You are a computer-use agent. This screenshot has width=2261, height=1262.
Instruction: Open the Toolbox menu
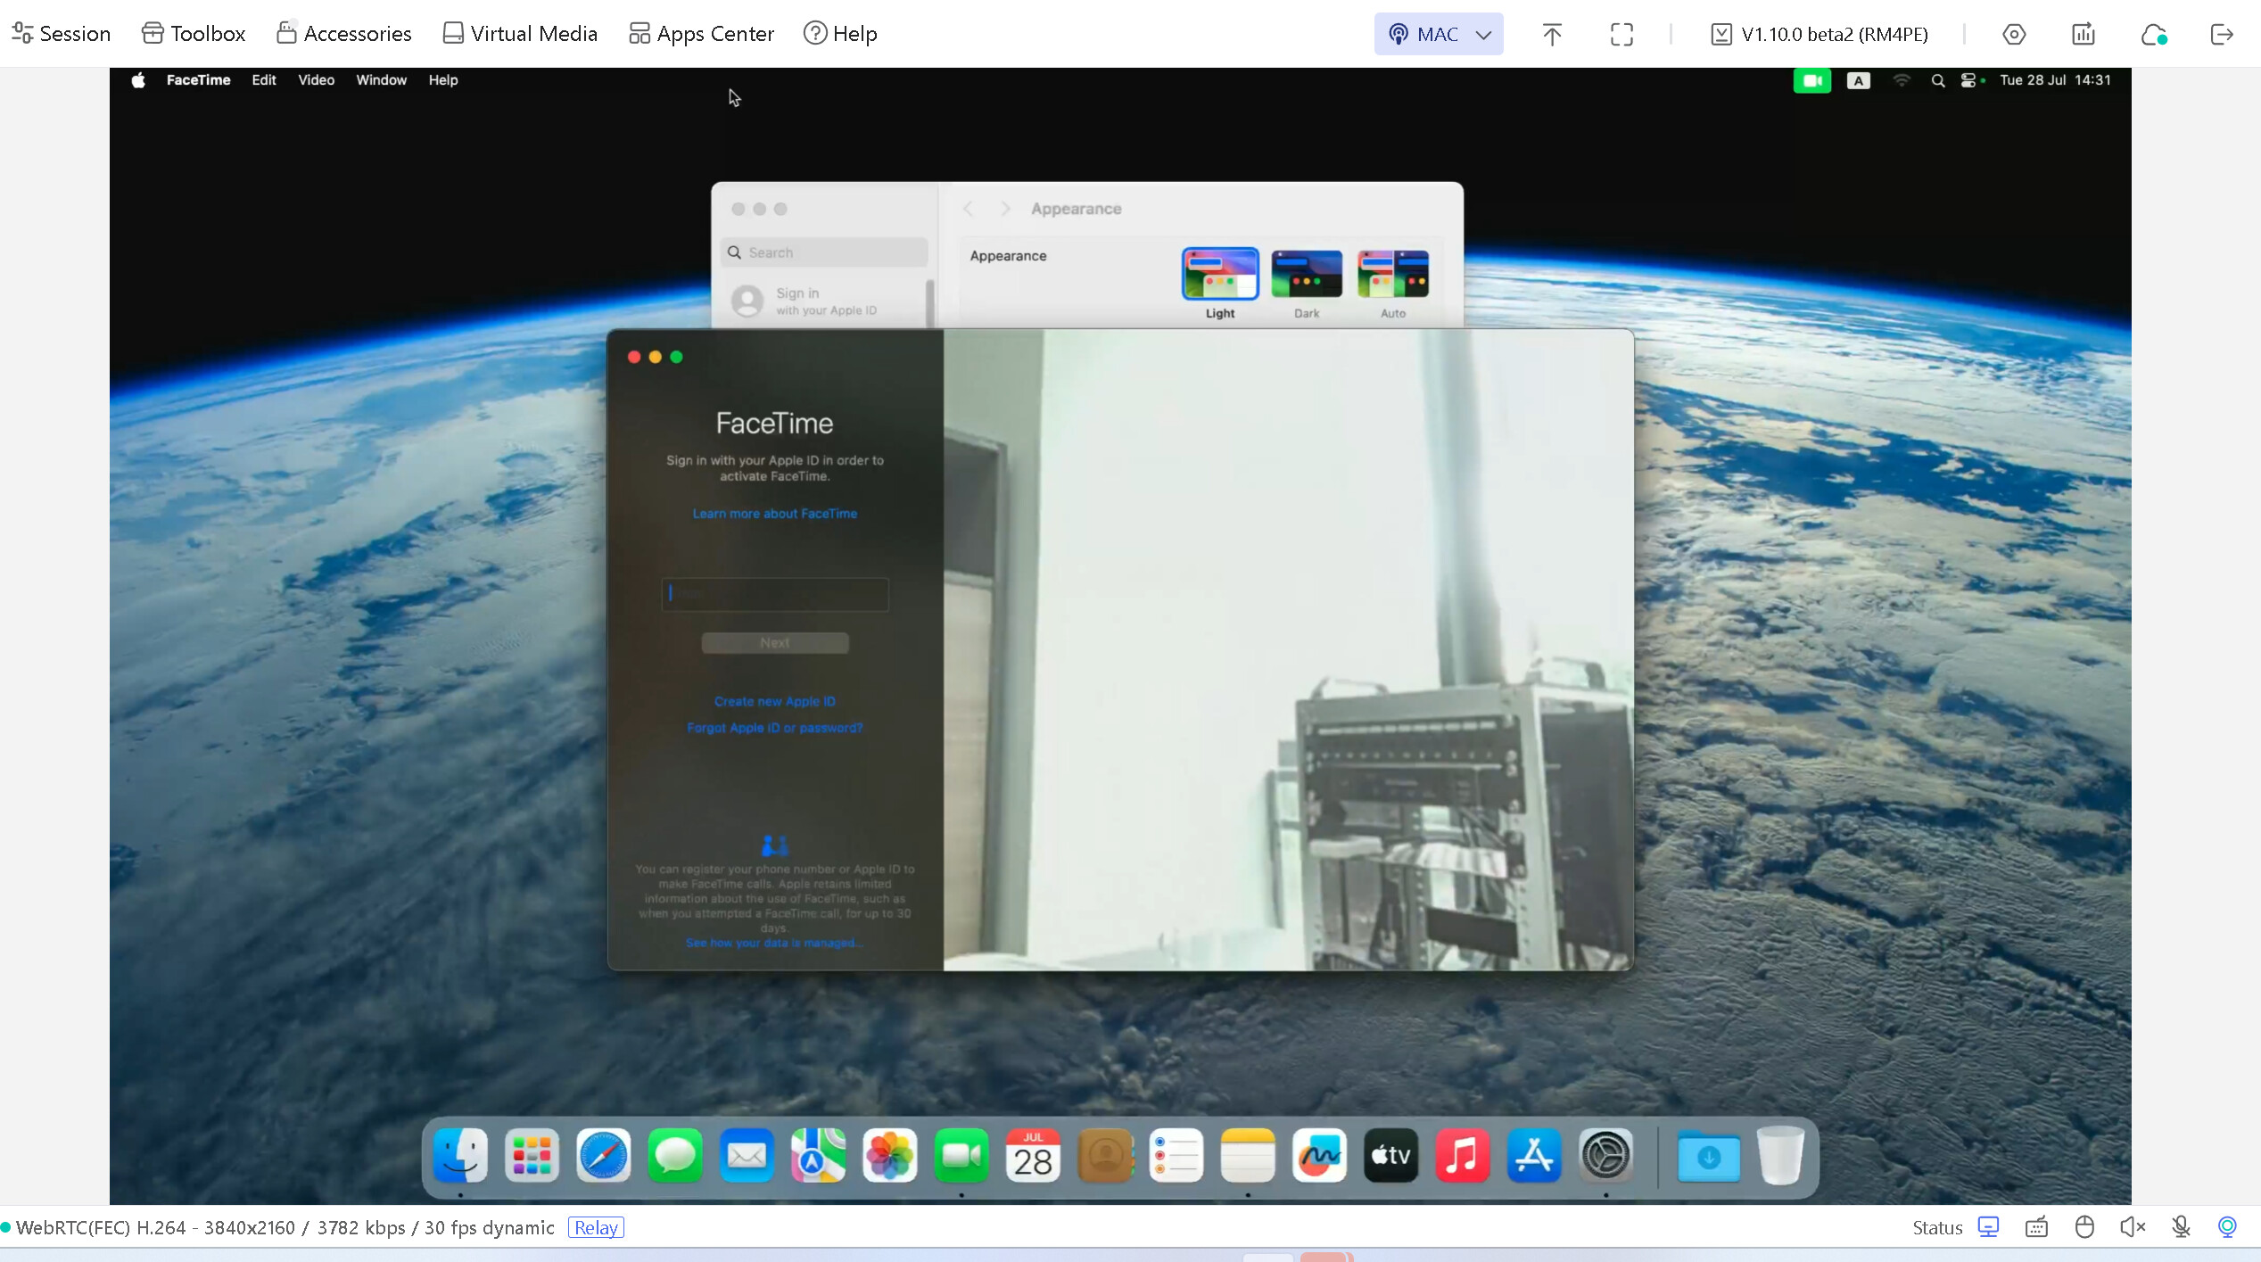(194, 34)
